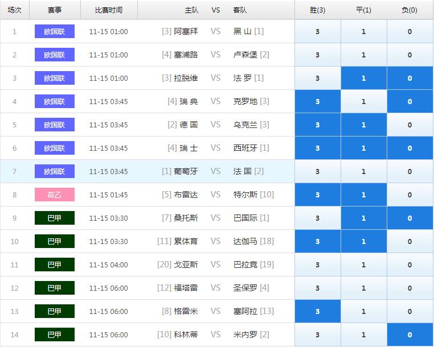Viewport: 434px width, 347px height.
Task: Click the 巴甲 league tag in match 9
Action: pos(55,218)
